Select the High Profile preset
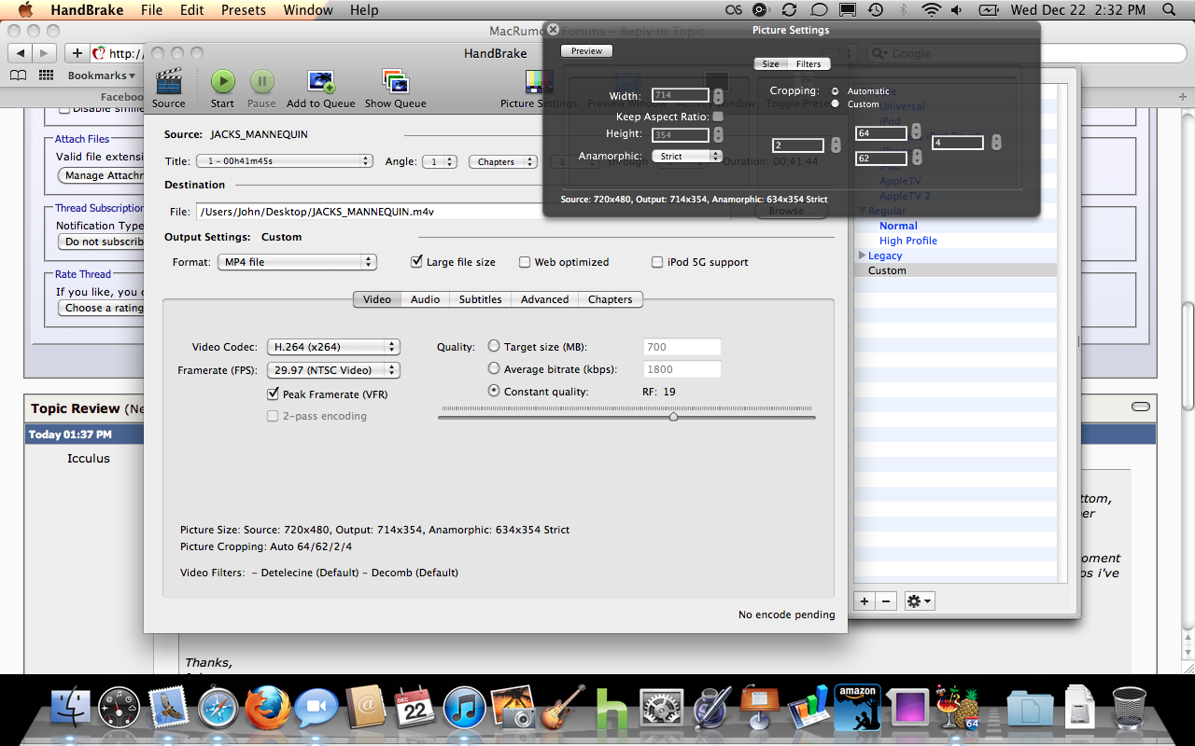Screen dimensions: 1195x746 point(908,241)
